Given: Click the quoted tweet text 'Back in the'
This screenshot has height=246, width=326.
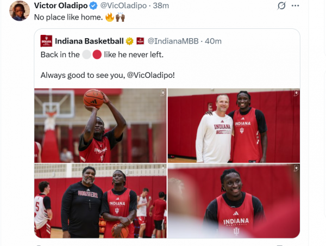Looking at the screenshot, I should coord(60,55).
